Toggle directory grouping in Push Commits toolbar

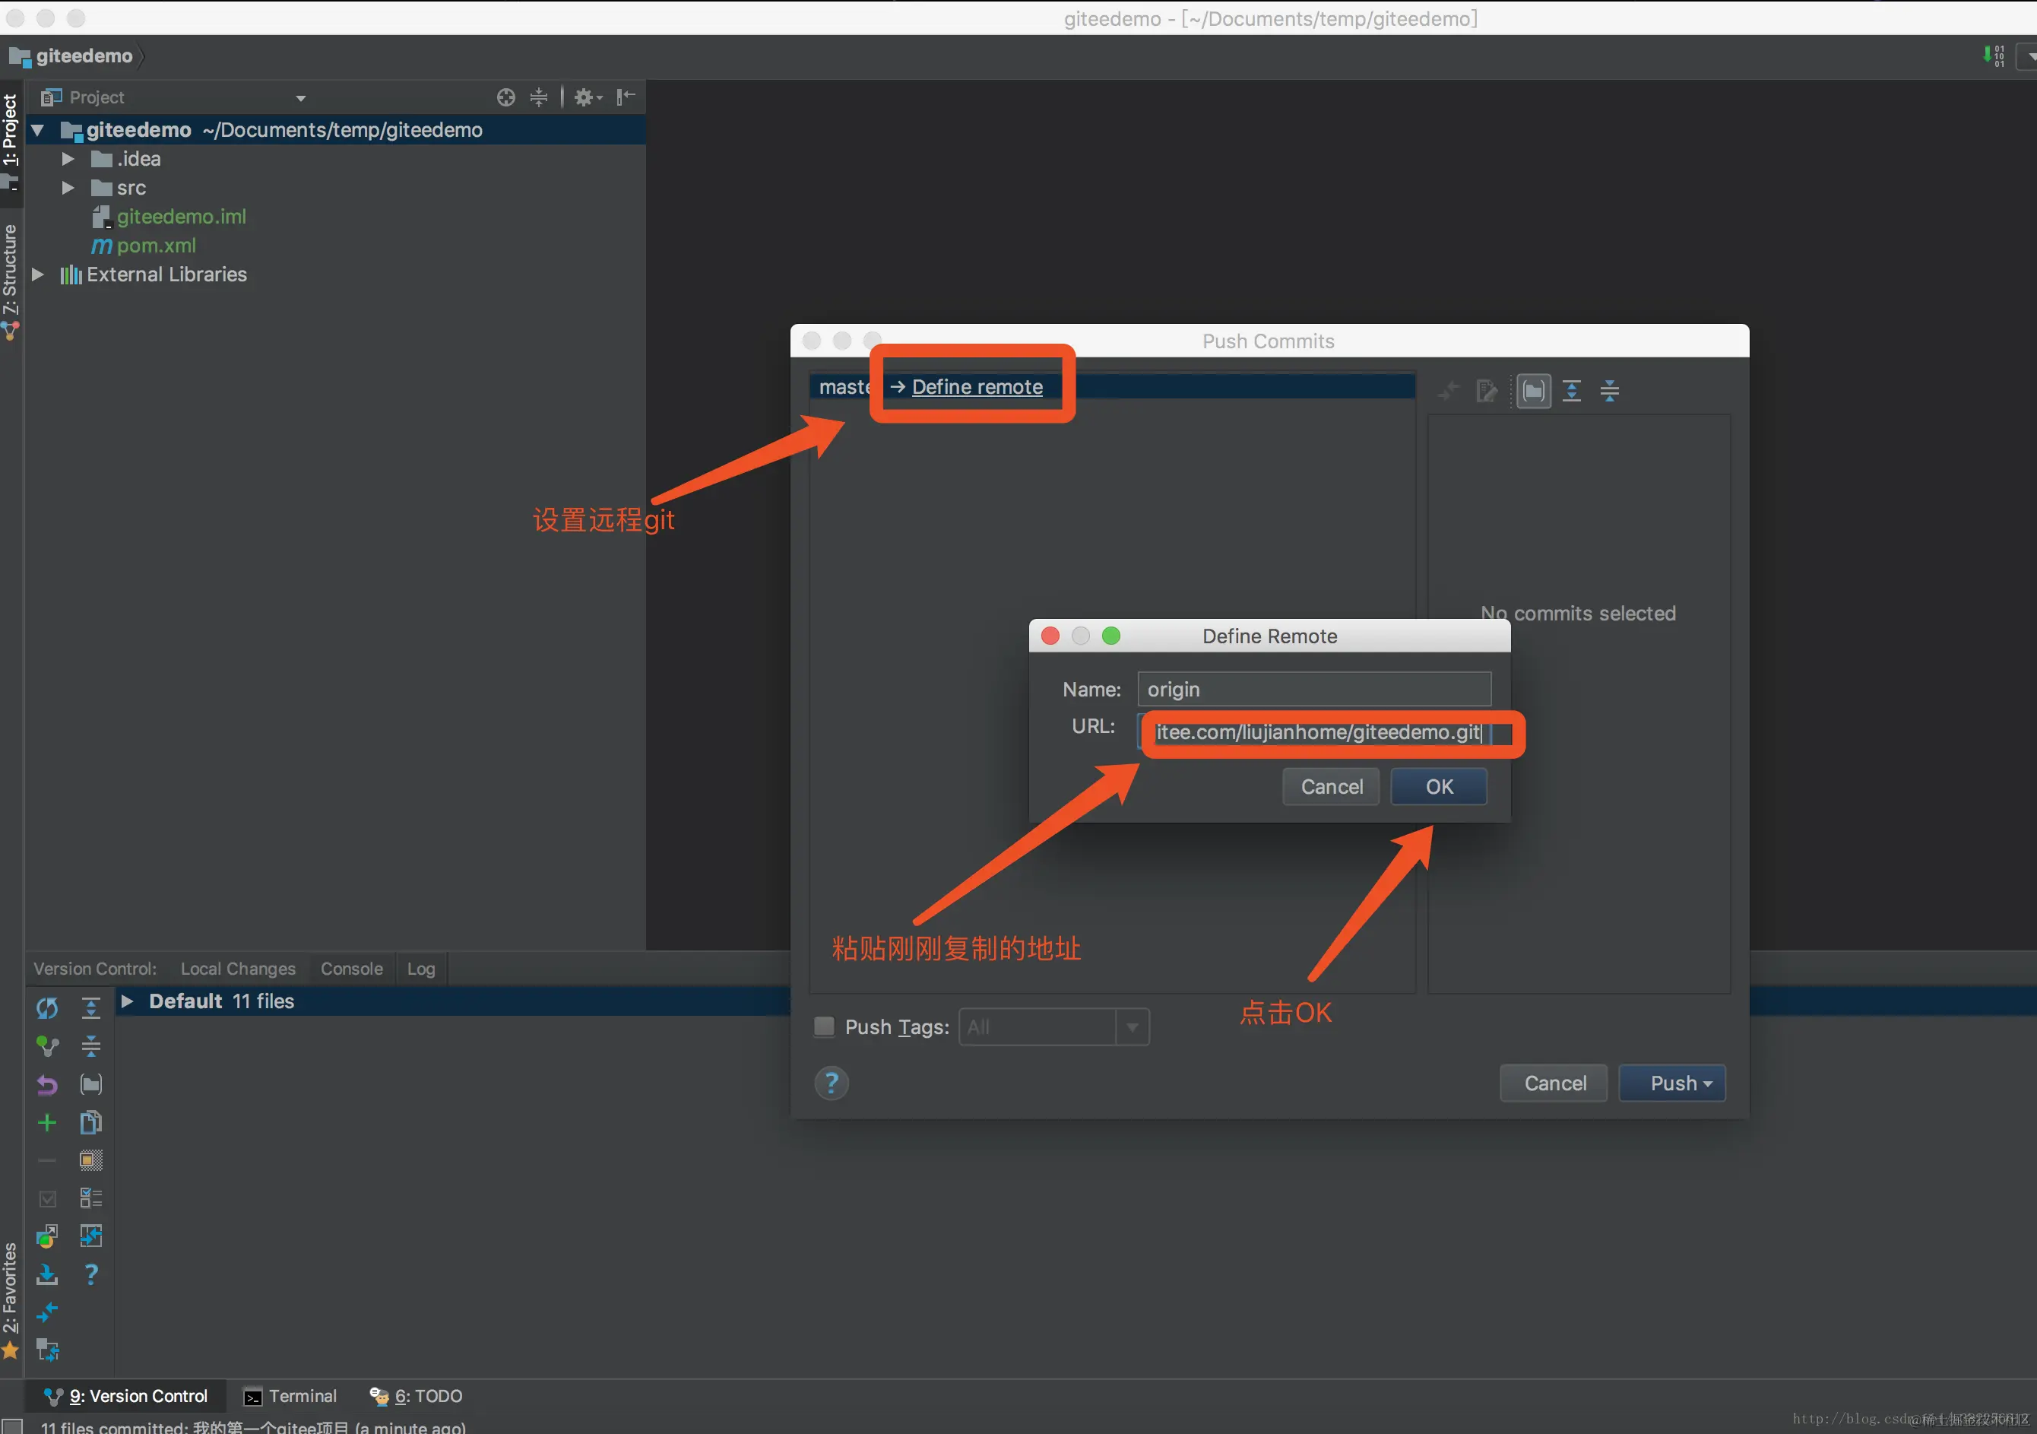click(1533, 391)
